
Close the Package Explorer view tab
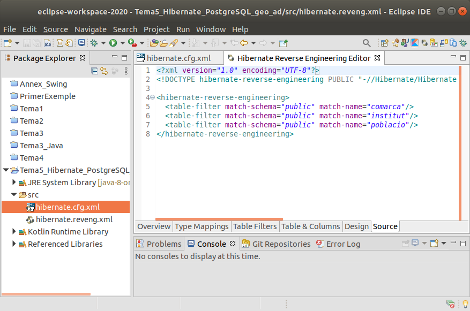[x=83, y=58]
